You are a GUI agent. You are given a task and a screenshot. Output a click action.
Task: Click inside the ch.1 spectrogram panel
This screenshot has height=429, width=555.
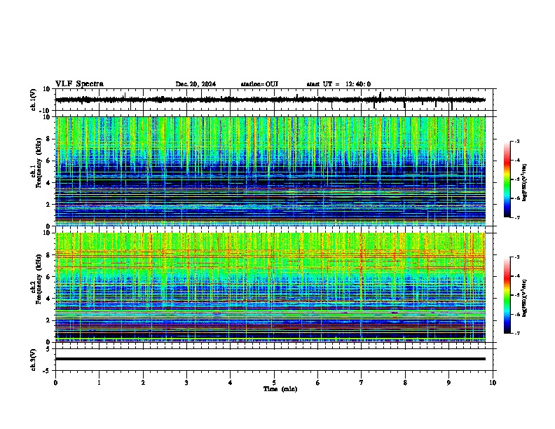coord(270,171)
